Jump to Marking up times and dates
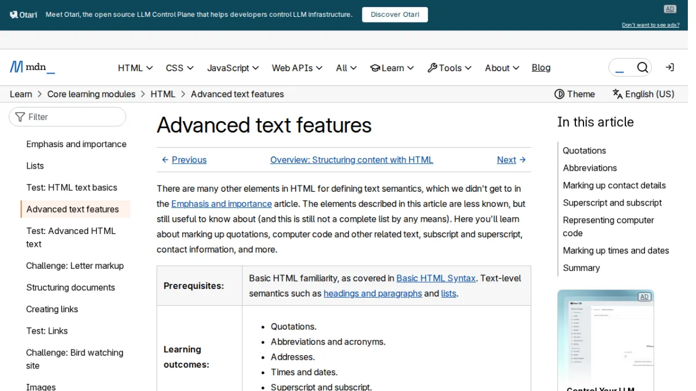Image resolution: width=696 pixels, height=391 pixels. pos(616,251)
